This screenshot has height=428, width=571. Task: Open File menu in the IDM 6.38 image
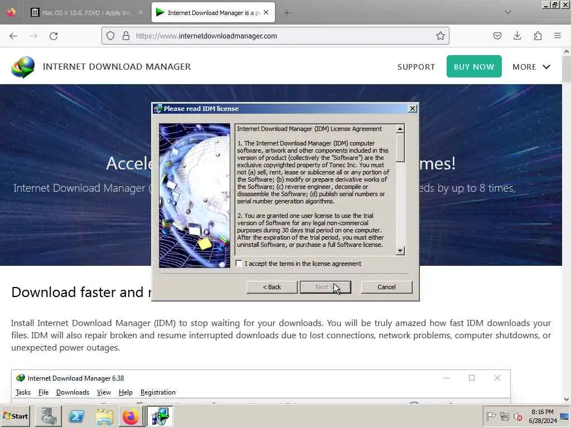[43, 392]
